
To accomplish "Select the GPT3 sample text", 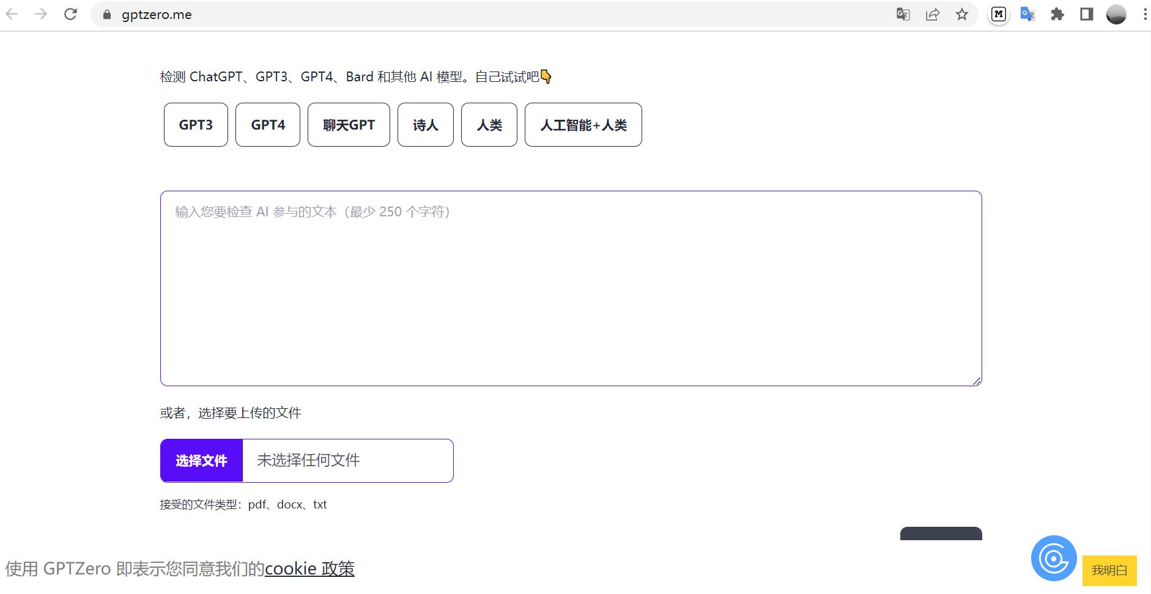I will point(195,125).
